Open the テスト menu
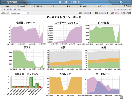Screen dimensions: 132x100 tap(53, 6)
